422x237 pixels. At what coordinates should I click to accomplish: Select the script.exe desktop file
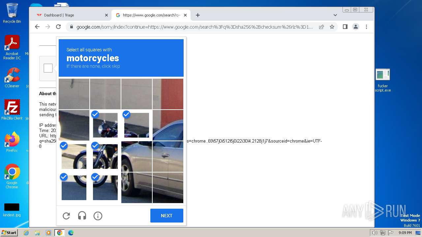point(383,80)
